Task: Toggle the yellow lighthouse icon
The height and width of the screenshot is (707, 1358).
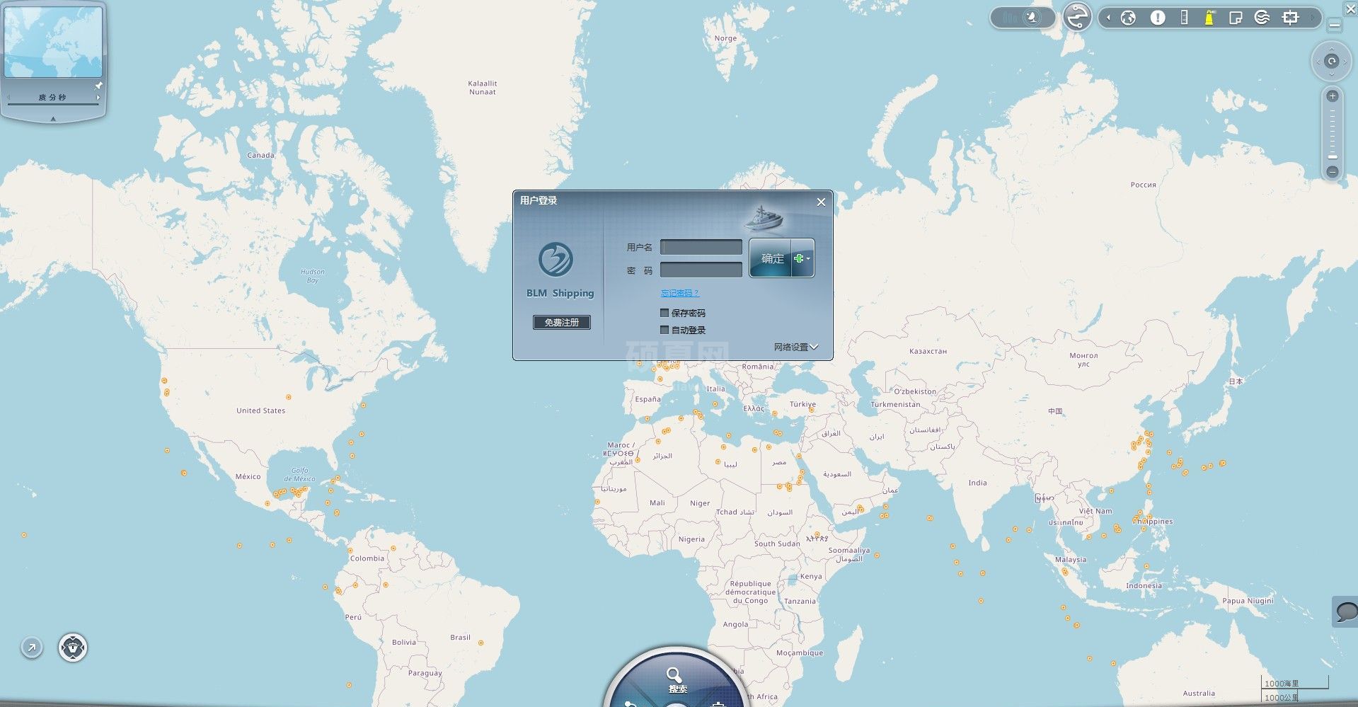Action: [x=1209, y=18]
